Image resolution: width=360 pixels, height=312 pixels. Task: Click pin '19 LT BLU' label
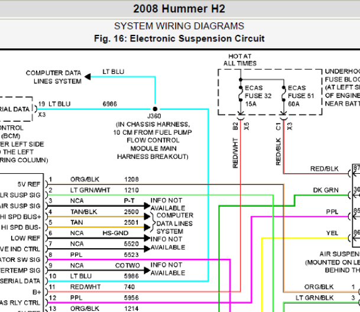pyautogui.click(x=54, y=104)
